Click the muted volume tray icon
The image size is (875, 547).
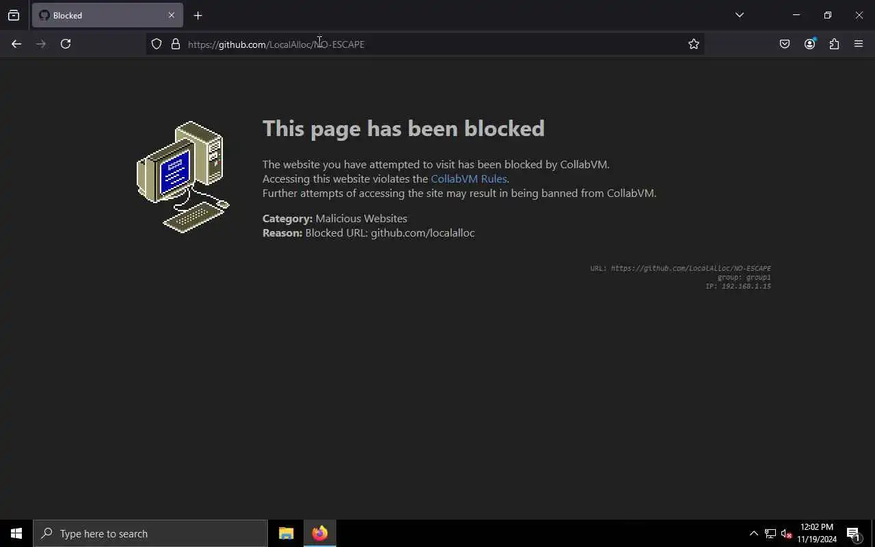[x=787, y=533]
